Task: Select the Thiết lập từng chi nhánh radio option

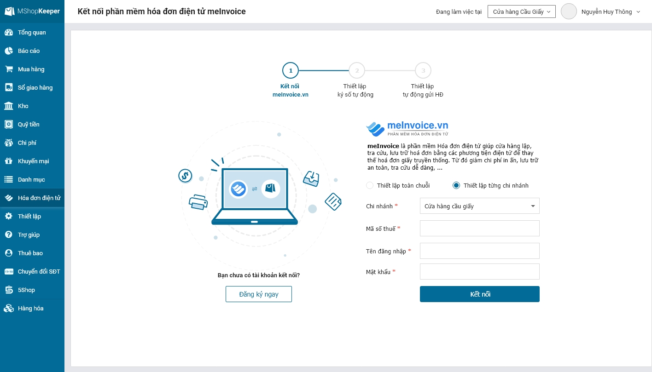Action: coord(456,186)
